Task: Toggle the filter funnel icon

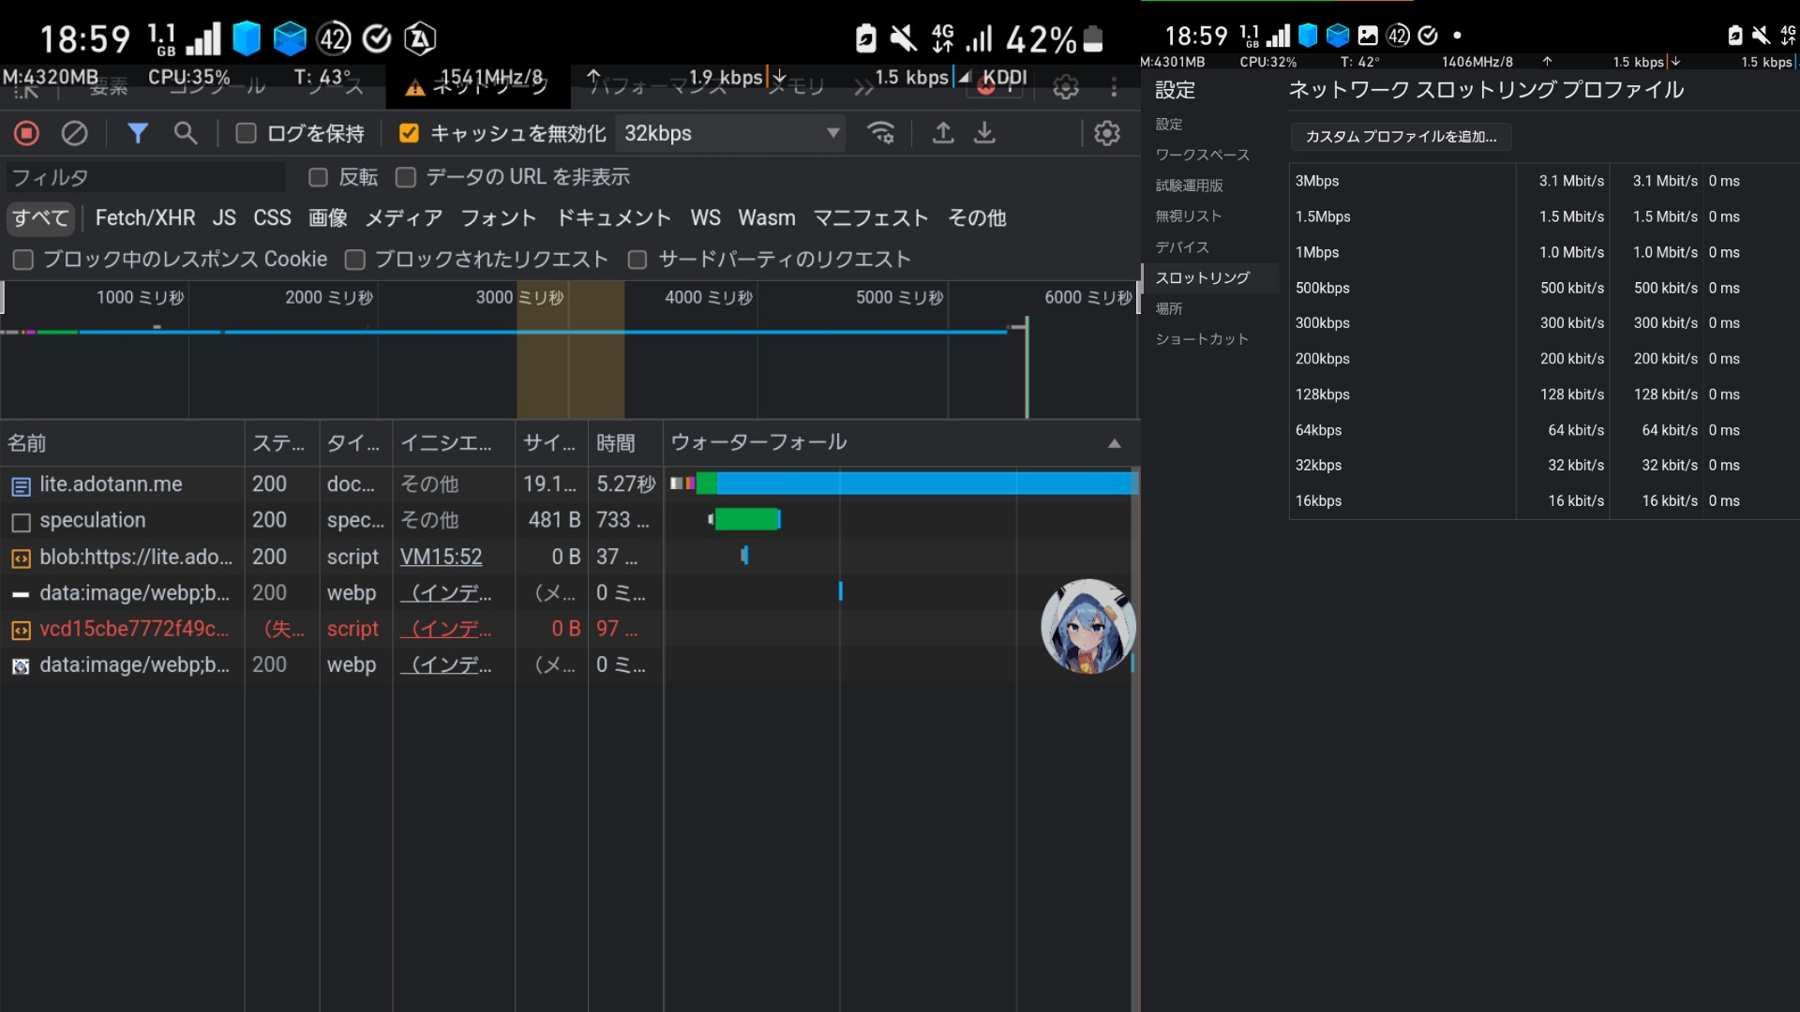Action: coord(138,133)
